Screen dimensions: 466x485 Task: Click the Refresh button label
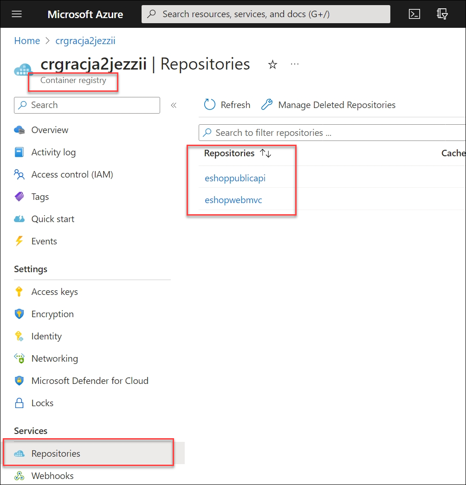pos(235,105)
